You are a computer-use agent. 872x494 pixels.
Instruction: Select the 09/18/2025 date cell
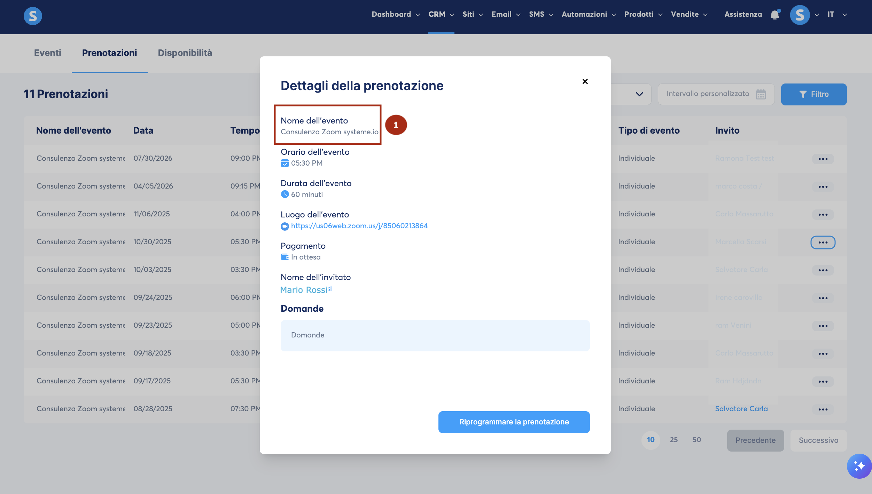[152, 353]
